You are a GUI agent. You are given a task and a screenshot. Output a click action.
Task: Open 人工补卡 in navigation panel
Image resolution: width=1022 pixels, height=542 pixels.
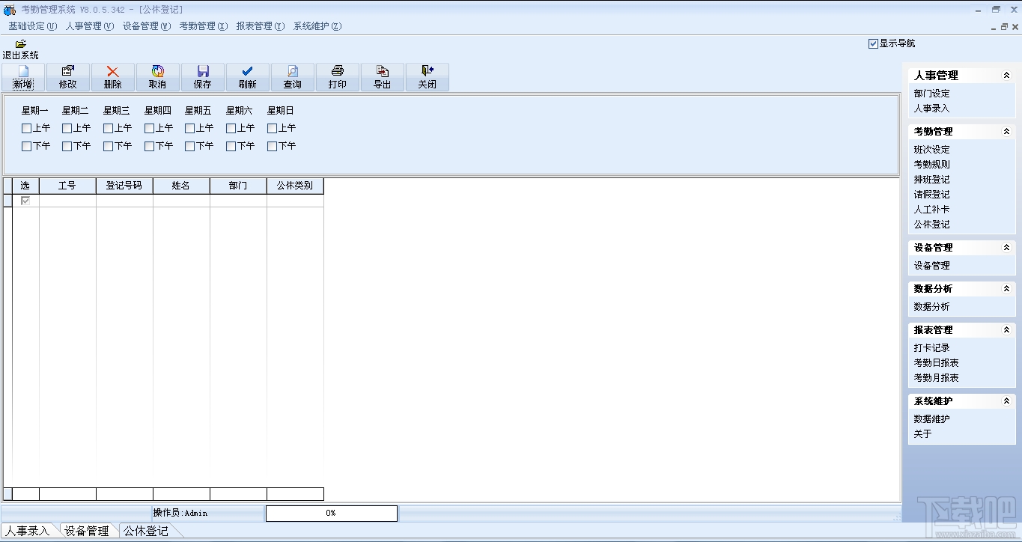click(931, 210)
